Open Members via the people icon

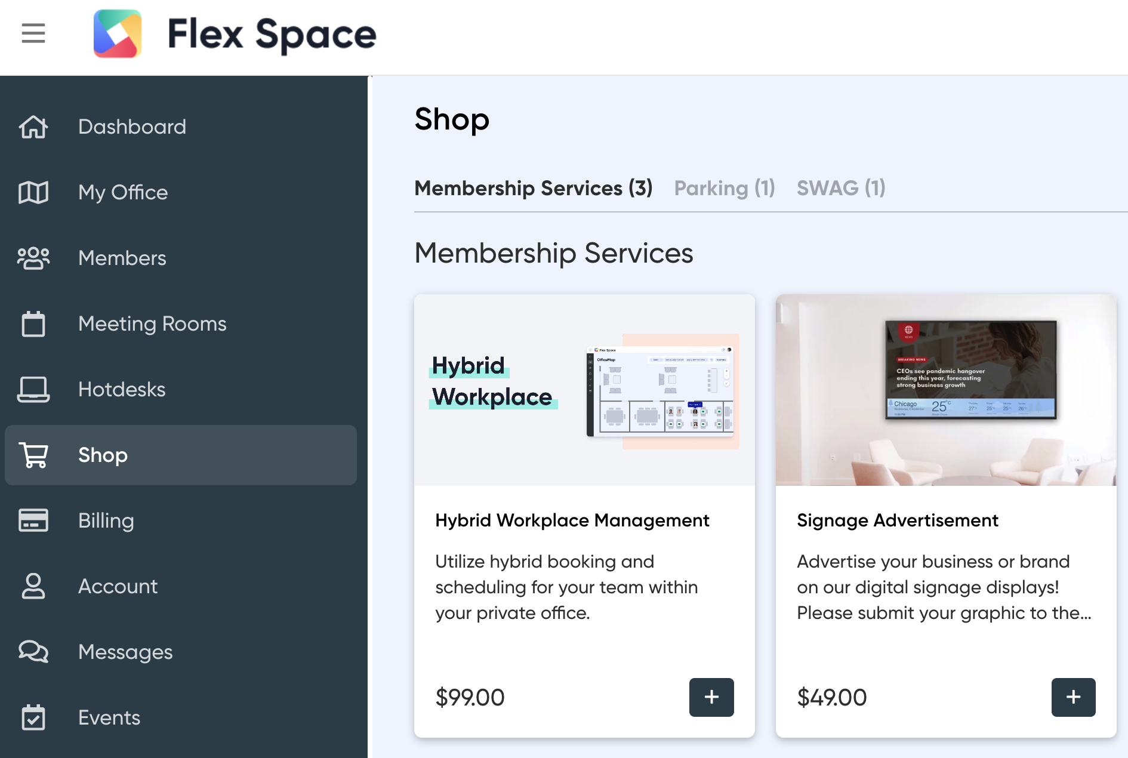pyautogui.click(x=33, y=258)
